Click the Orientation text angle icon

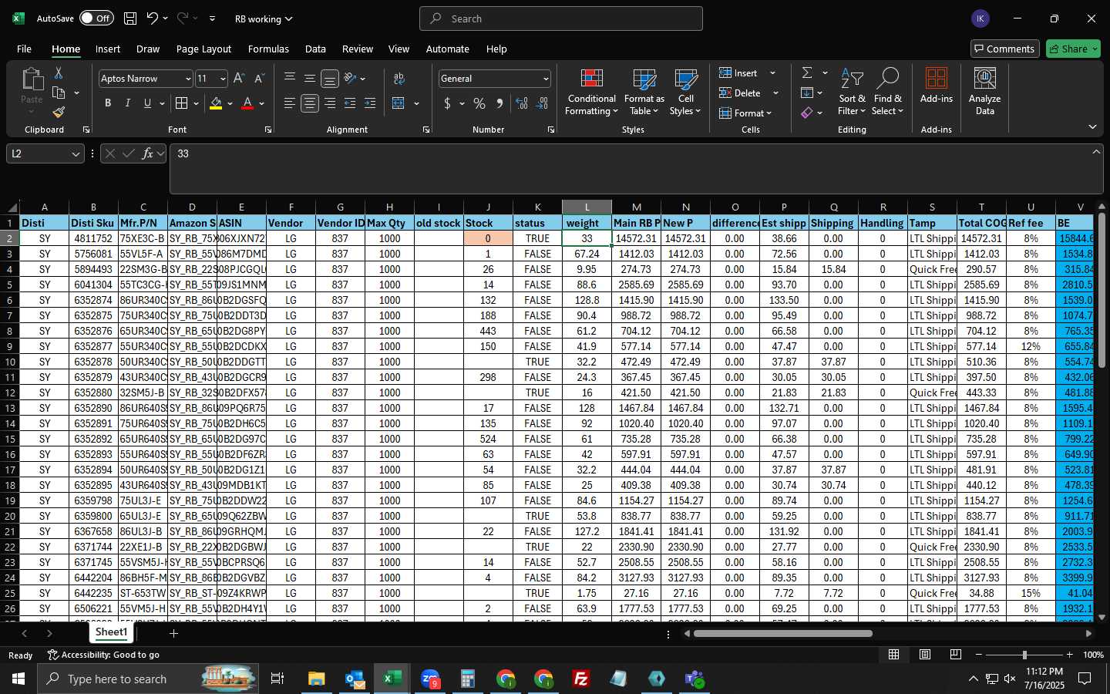pos(350,79)
